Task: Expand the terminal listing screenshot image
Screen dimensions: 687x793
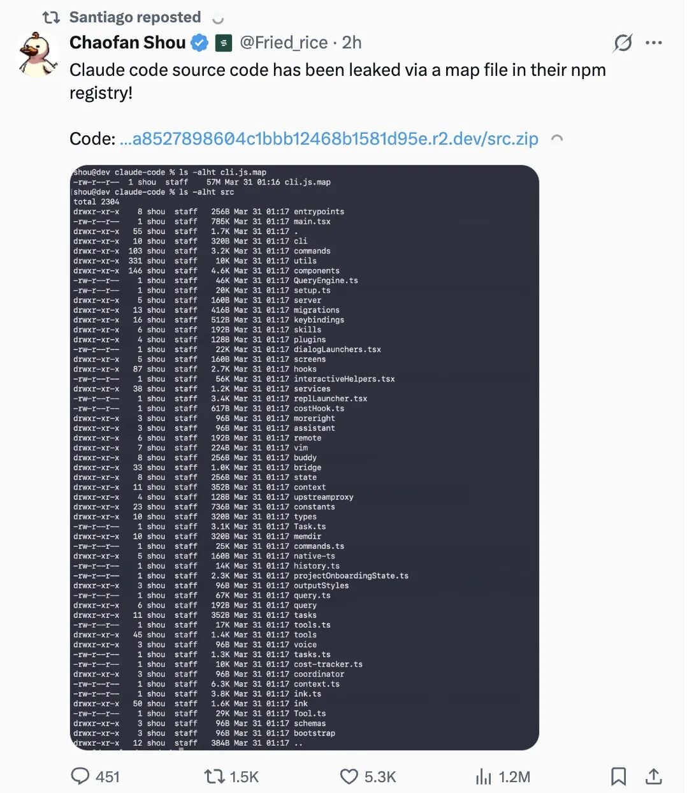Action: [x=305, y=457]
